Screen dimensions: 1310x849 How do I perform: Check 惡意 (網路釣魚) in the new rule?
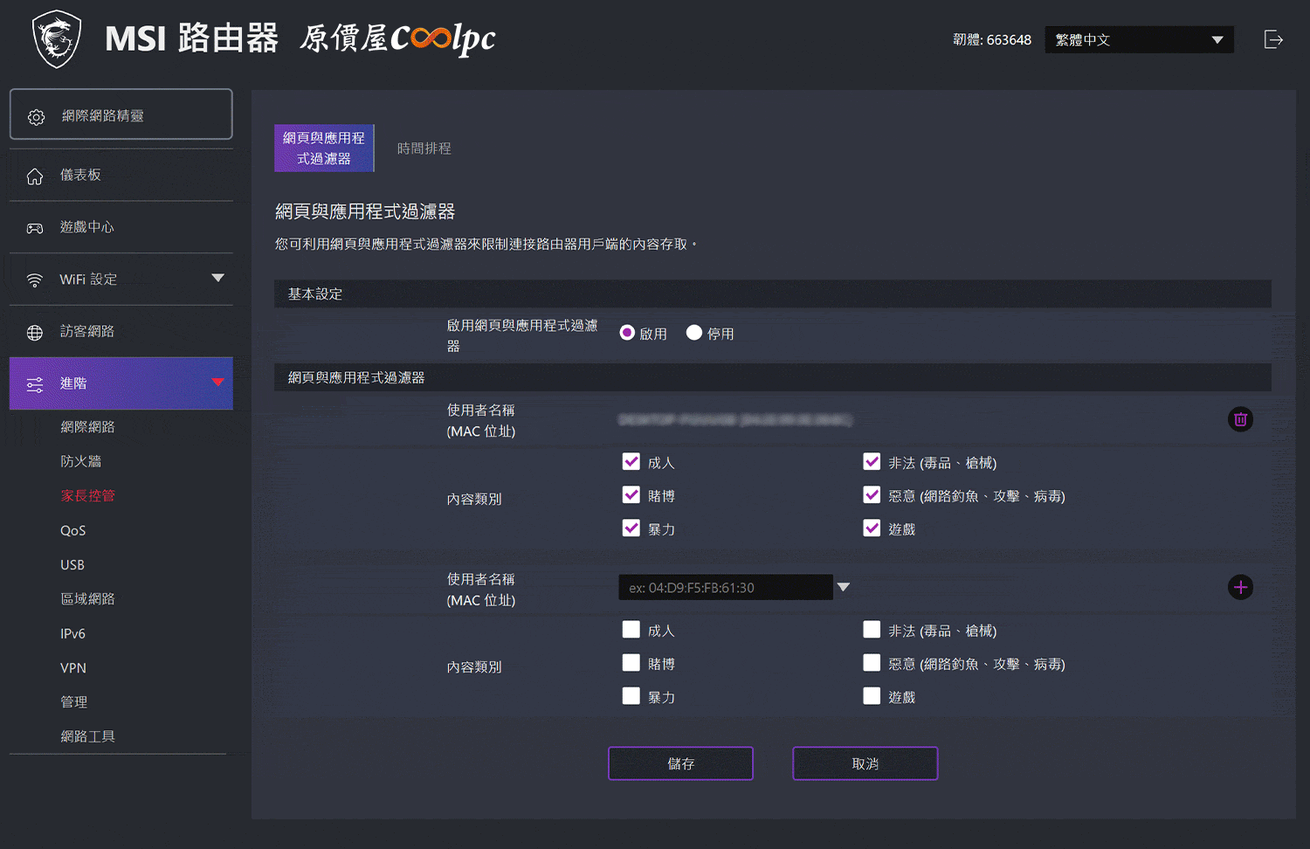pos(872,662)
